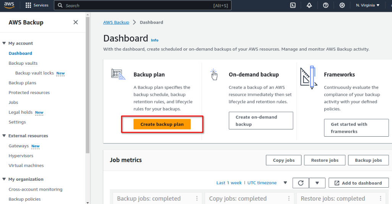Follow the AWS Backup breadcrumb link

116,22
